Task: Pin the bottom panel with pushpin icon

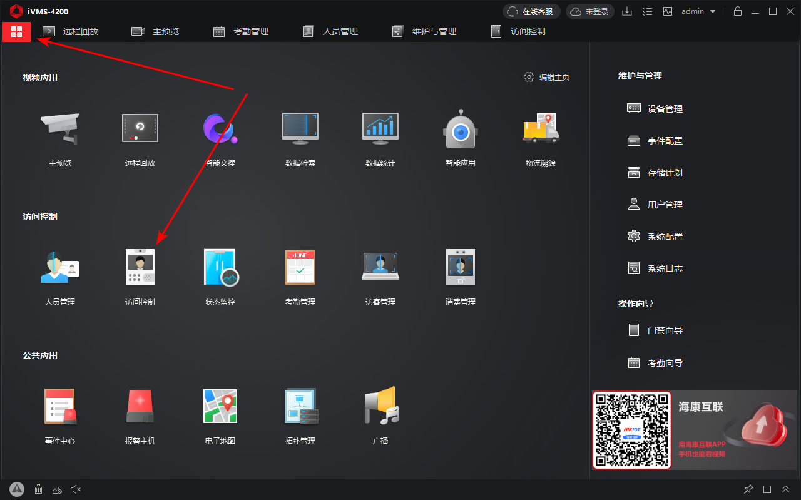Action: (x=748, y=489)
